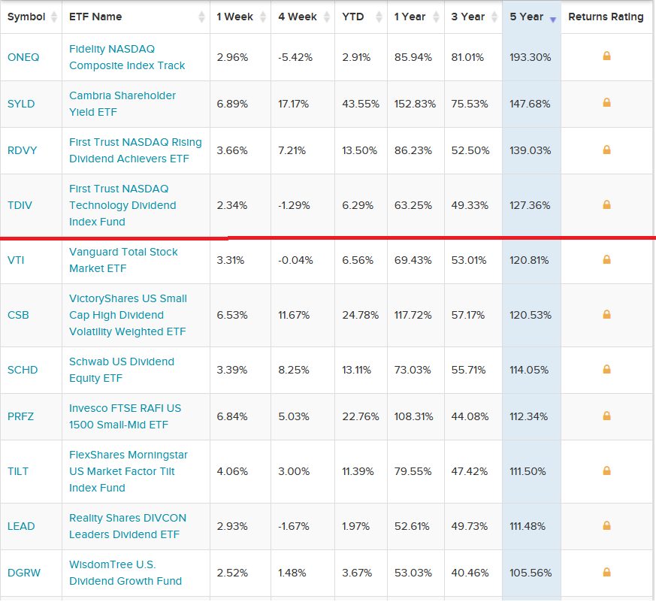Open the DGRW symbol link
Viewport: 656px width, 602px height.
(x=24, y=573)
